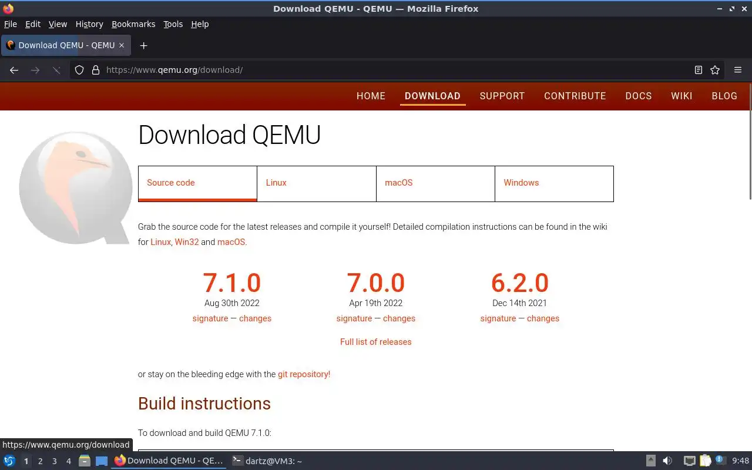Open the File menu
752x470 pixels.
click(x=11, y=24)
